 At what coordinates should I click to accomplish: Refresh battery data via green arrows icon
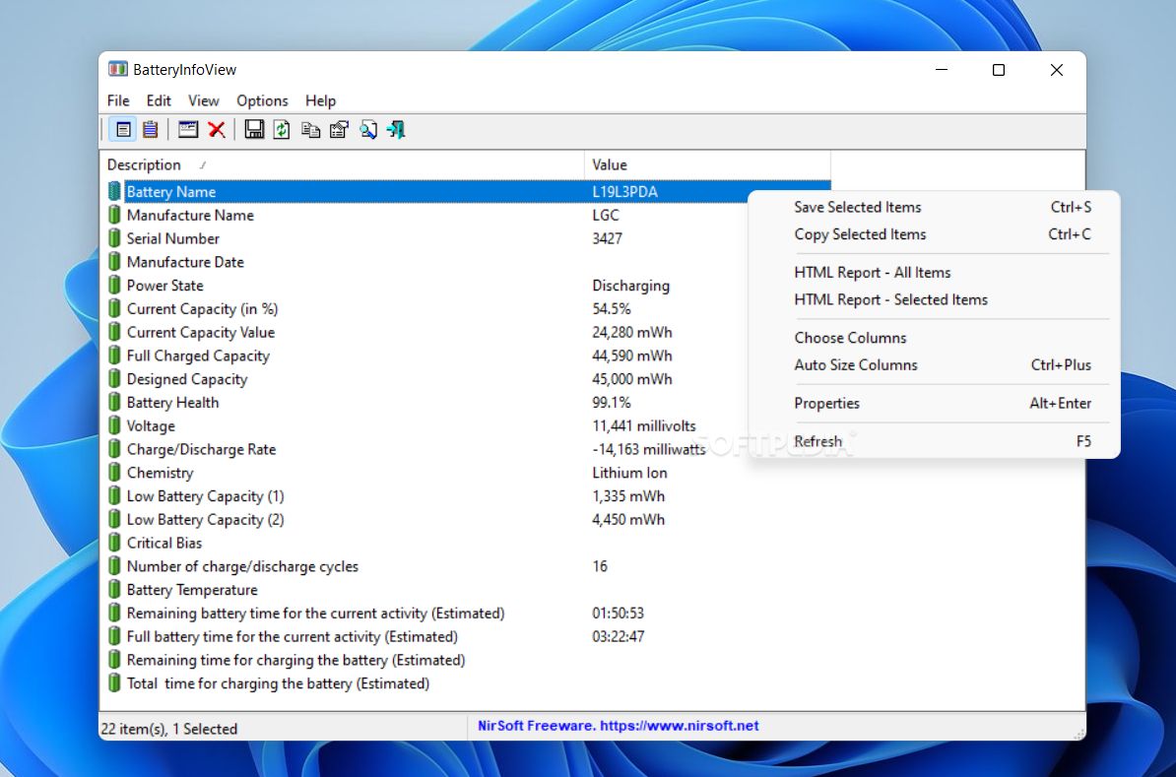[x=282, y=129]
